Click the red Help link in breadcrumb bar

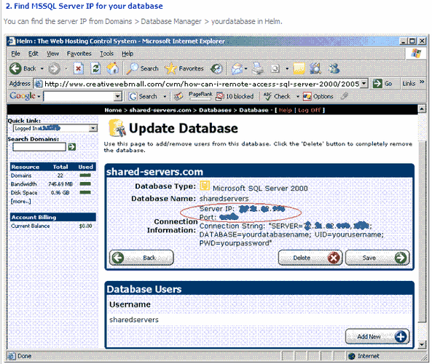tap(285, 110)
